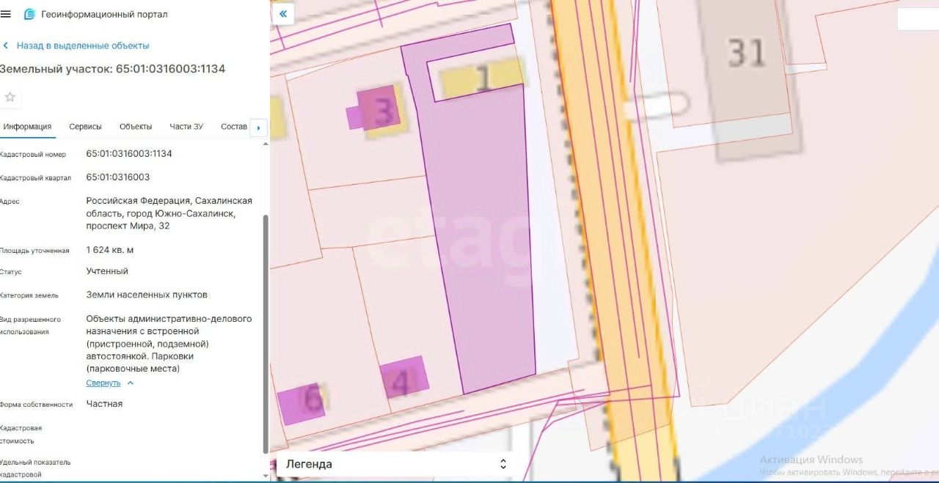Click the Свернуть link
This screenshot has height=483, width=939.
pos(103,383)
